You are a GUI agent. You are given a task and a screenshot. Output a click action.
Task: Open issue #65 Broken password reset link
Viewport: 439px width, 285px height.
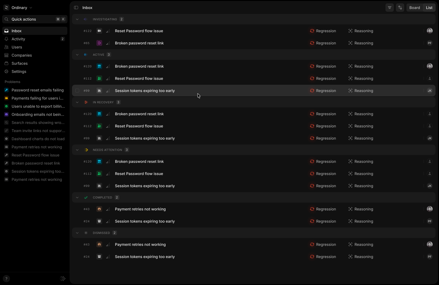254,43
